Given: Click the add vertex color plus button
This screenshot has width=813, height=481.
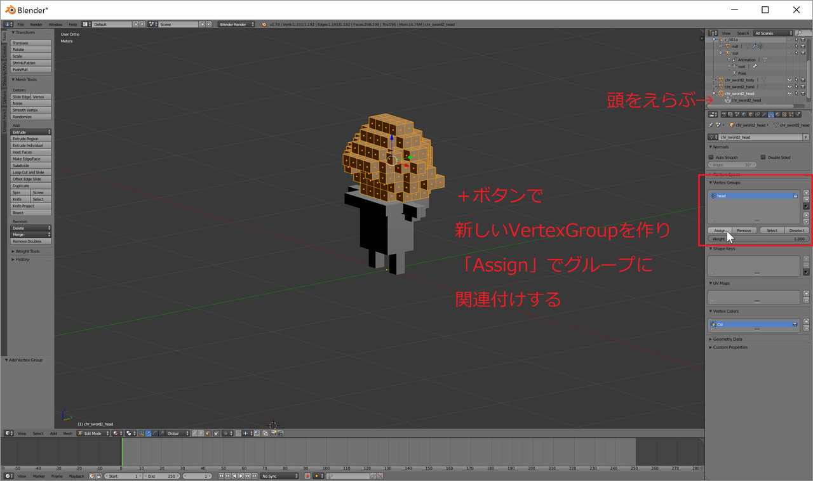Looking at the screenshot, I should click(807, 322).
